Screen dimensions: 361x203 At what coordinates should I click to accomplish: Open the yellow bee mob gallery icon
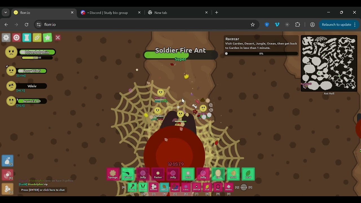tap(37, 37)
